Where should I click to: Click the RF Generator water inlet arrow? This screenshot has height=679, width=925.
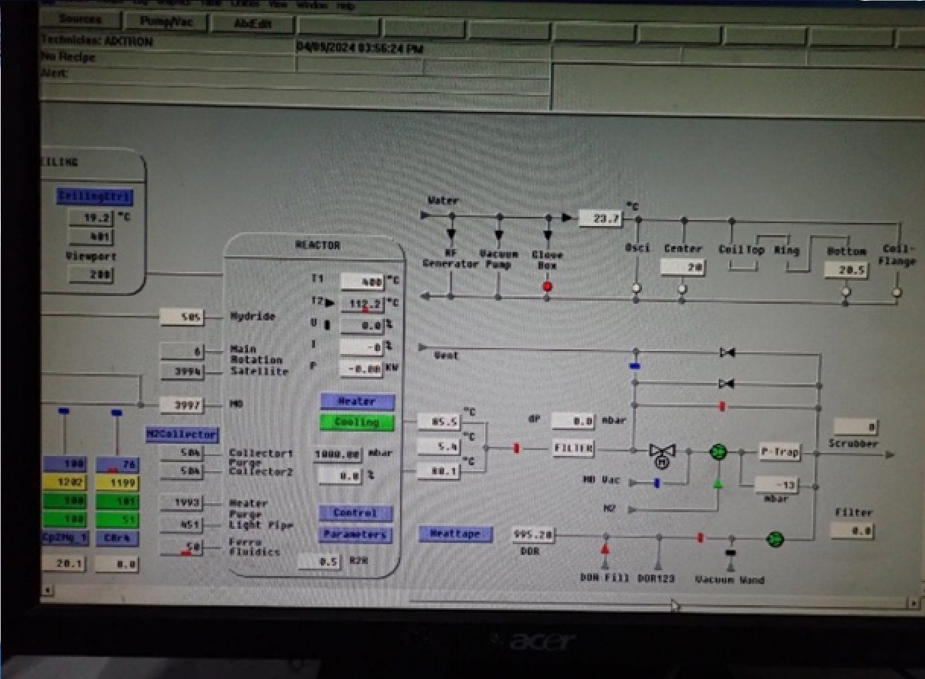tap(451, 234)
